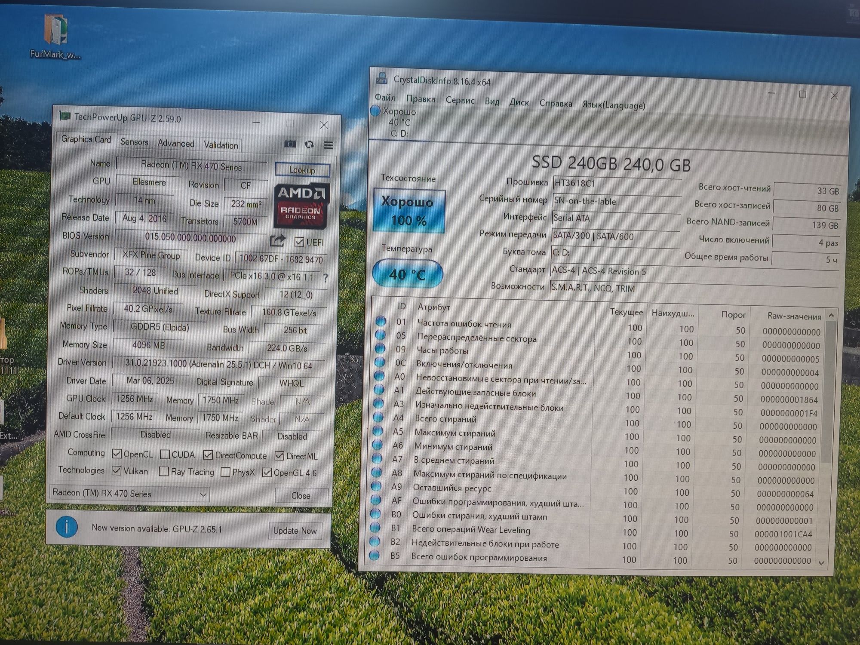Open the Сервис menu
860x645 pixels.
(x=460, y=100)
